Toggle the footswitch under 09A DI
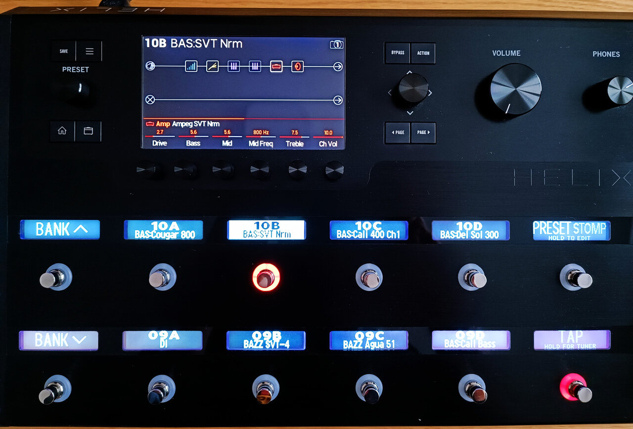This screenshot has width=633, height=429. [x=162, y=390]
